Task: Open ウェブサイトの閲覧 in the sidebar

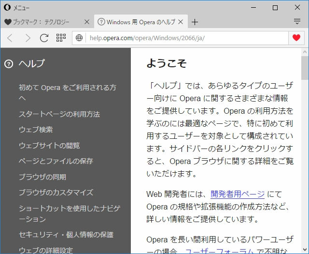Action: coord(49,146)
